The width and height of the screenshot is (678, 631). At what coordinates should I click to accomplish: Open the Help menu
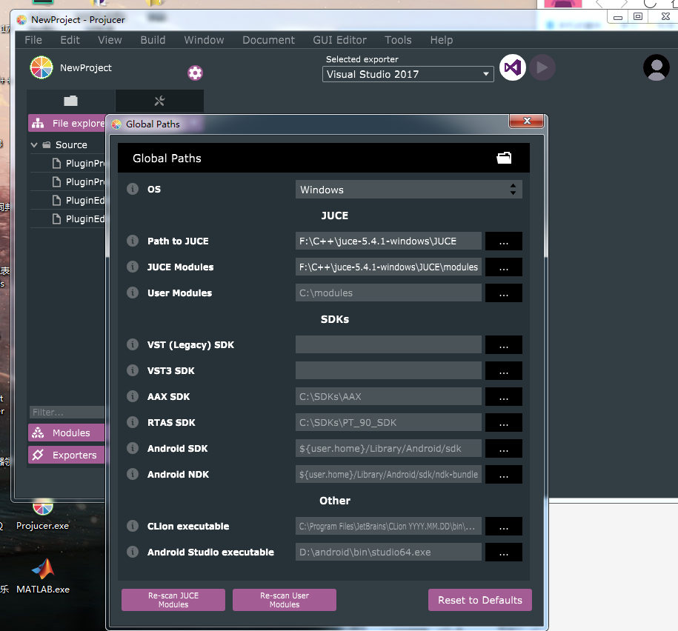click(x=442, y=40)
